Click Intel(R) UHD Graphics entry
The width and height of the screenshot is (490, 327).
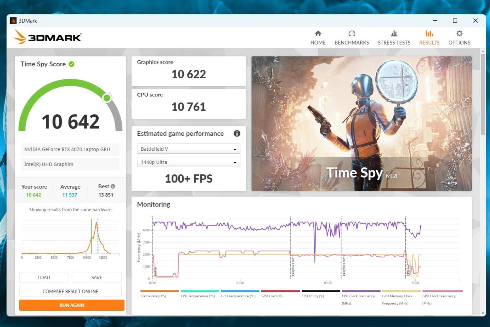pos(70,164)
